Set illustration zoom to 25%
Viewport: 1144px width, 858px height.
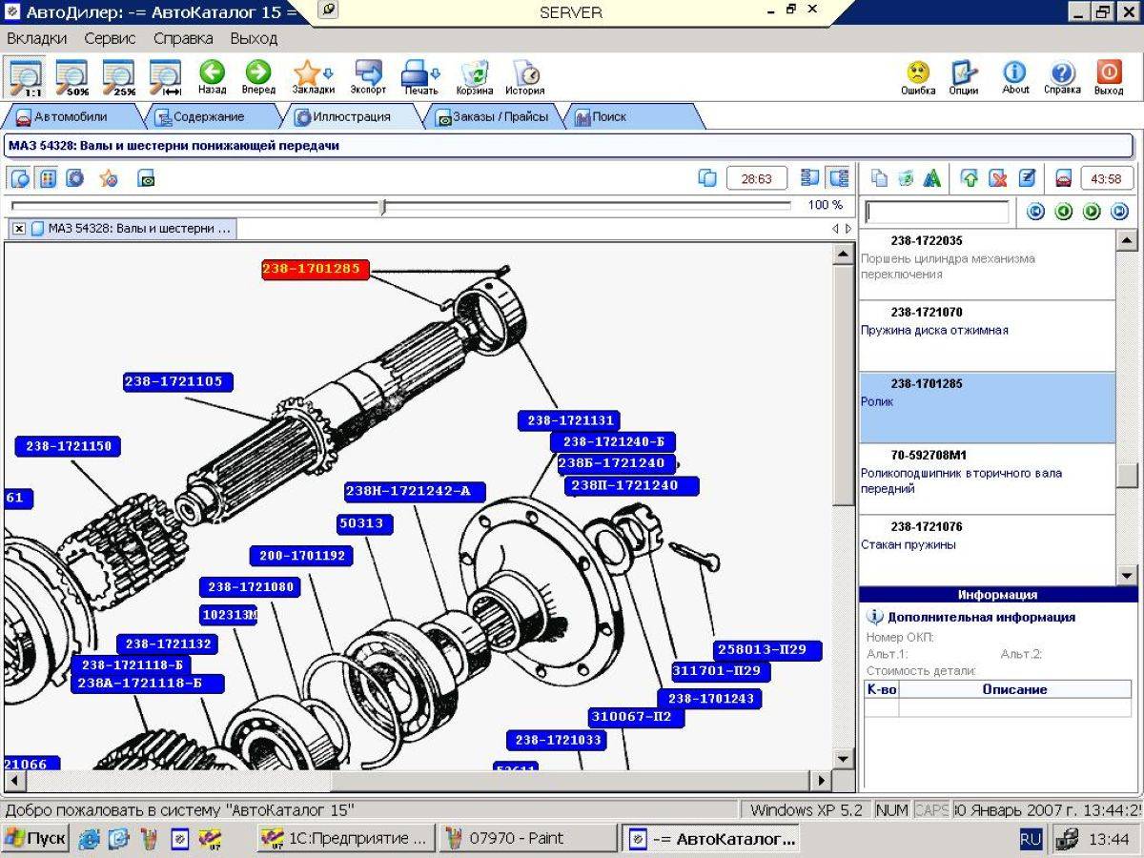[x=119, y=77]
